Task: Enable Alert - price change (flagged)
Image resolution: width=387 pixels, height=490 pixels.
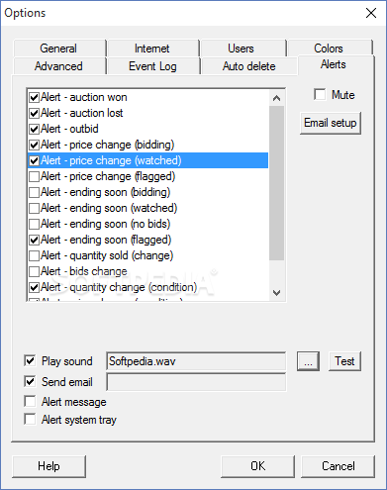Action: point(34,176)
